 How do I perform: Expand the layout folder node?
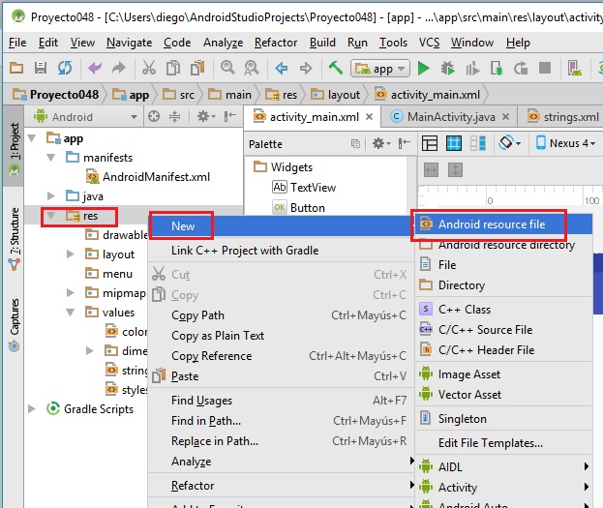(71, 254)
